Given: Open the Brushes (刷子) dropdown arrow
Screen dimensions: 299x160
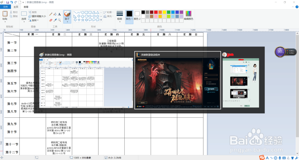Looking at the screenshot, I should pos(67,22).
